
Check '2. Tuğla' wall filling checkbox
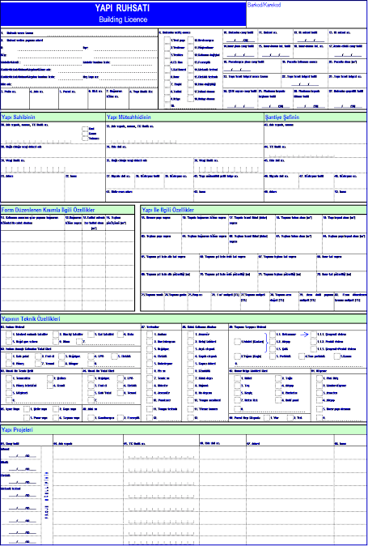[x=278, y=378]
